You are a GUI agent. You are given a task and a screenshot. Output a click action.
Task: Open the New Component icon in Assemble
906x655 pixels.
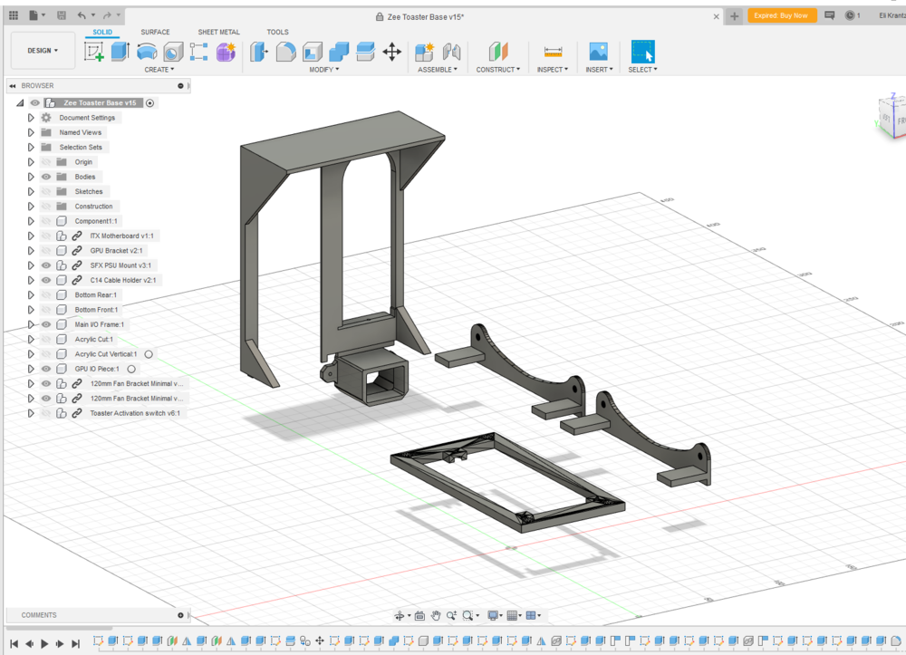tap(424, 52)
